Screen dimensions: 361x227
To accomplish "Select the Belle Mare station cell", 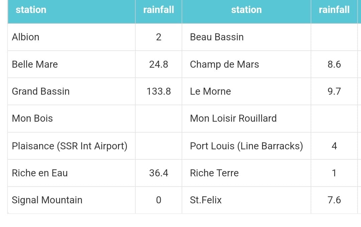I will pyautogui.click(x=35, y=64).
